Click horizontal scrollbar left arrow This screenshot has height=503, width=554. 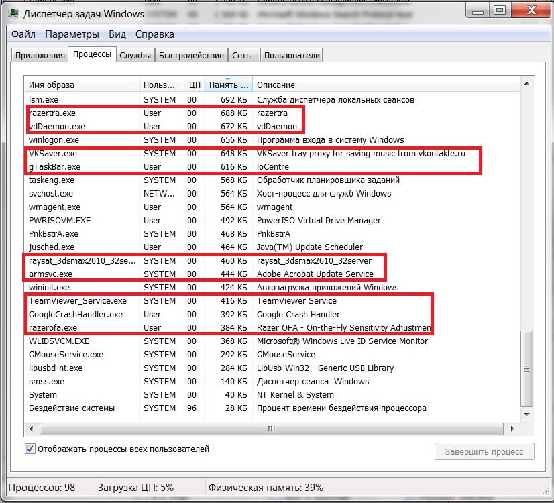32,429
